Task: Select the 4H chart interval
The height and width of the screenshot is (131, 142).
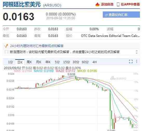Action: point(94,62)
